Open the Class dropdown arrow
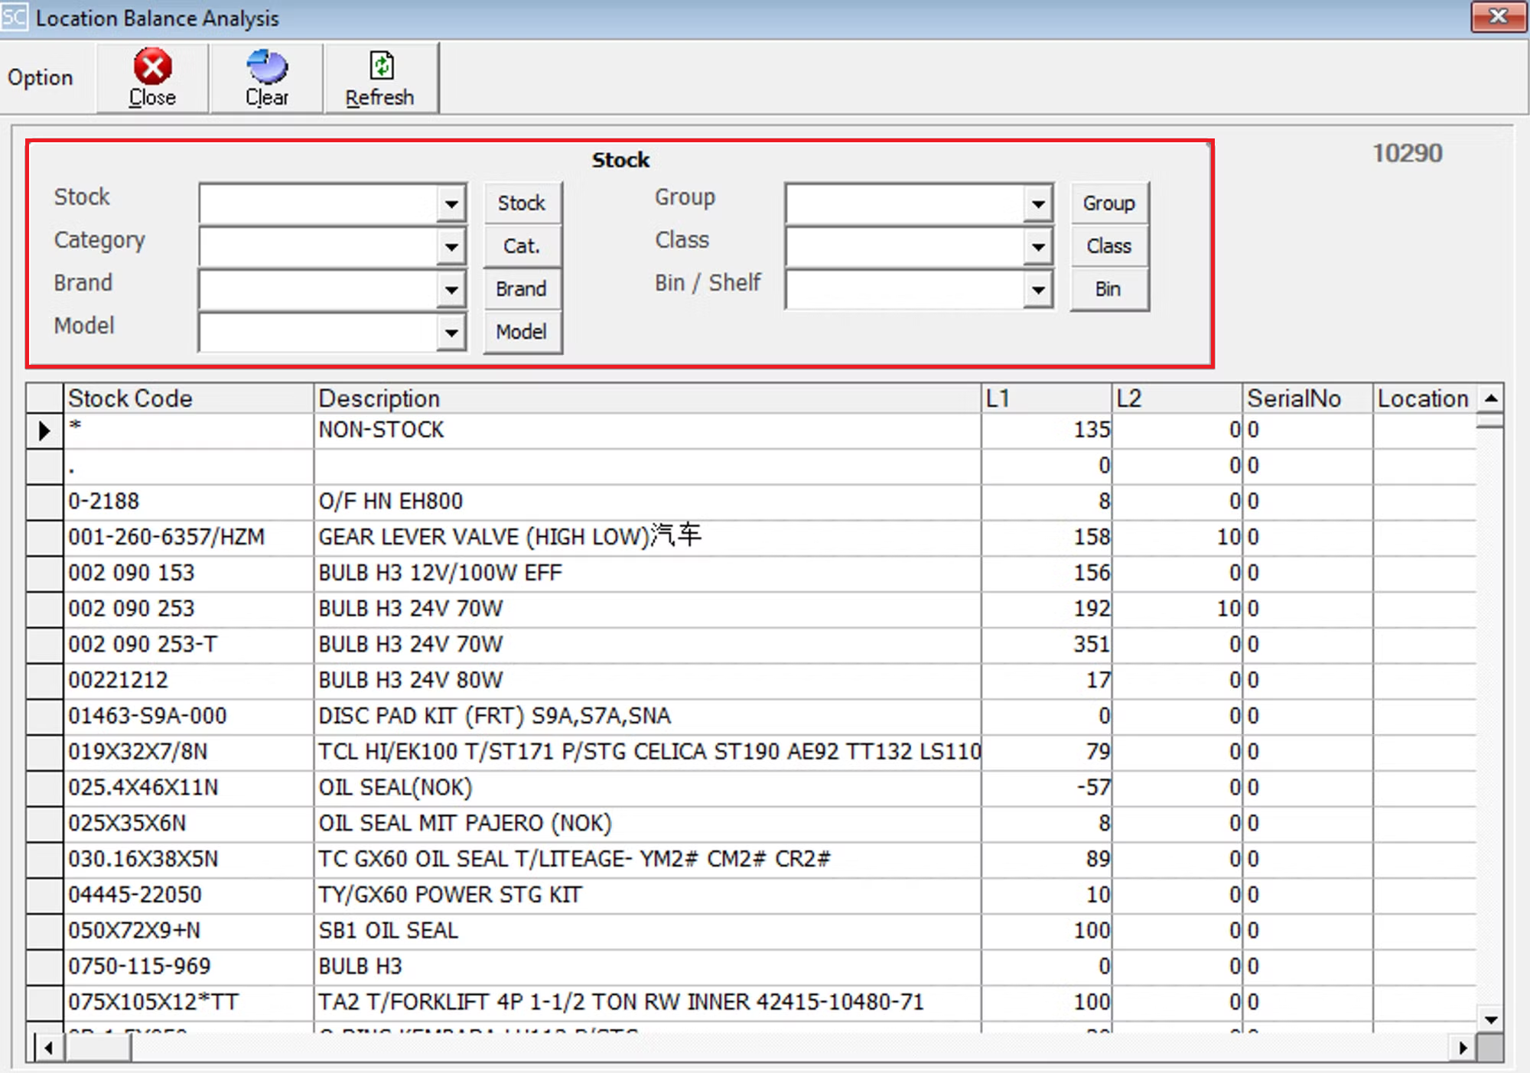The height and width of the screenshot is (1073, 1530). 1038,246
